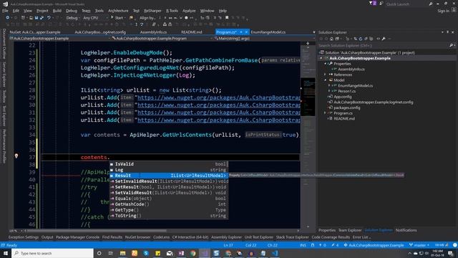Click the Solution Explorer search magnifier icon
The height and width of the screenshot is (258, 458).
(451, 46)
